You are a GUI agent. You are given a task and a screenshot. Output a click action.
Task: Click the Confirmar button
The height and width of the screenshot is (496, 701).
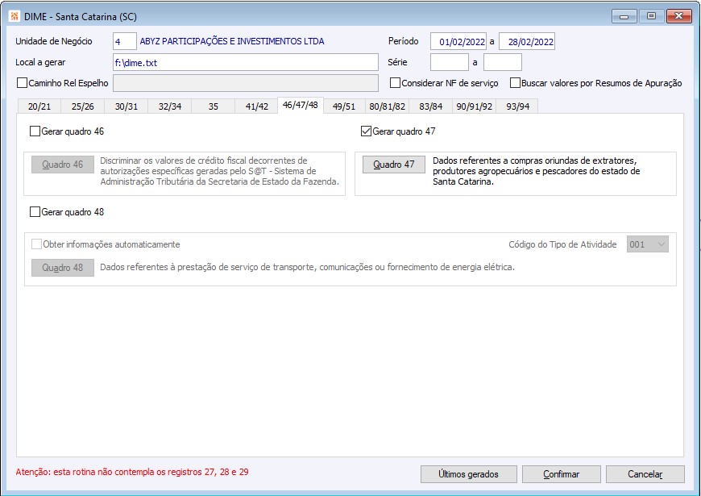coord(561,474)
